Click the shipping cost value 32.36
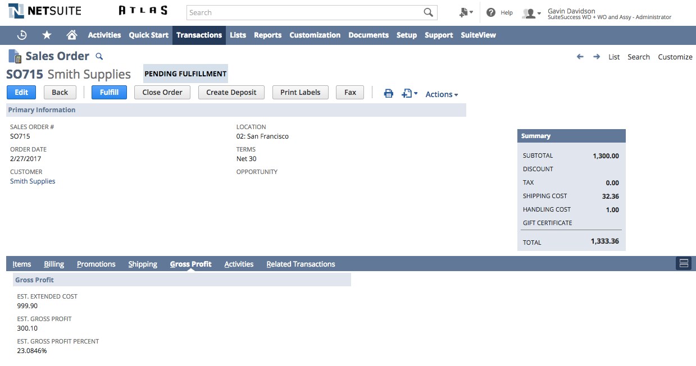Screen dimensions: 696x366 click(x=611, y=196)
